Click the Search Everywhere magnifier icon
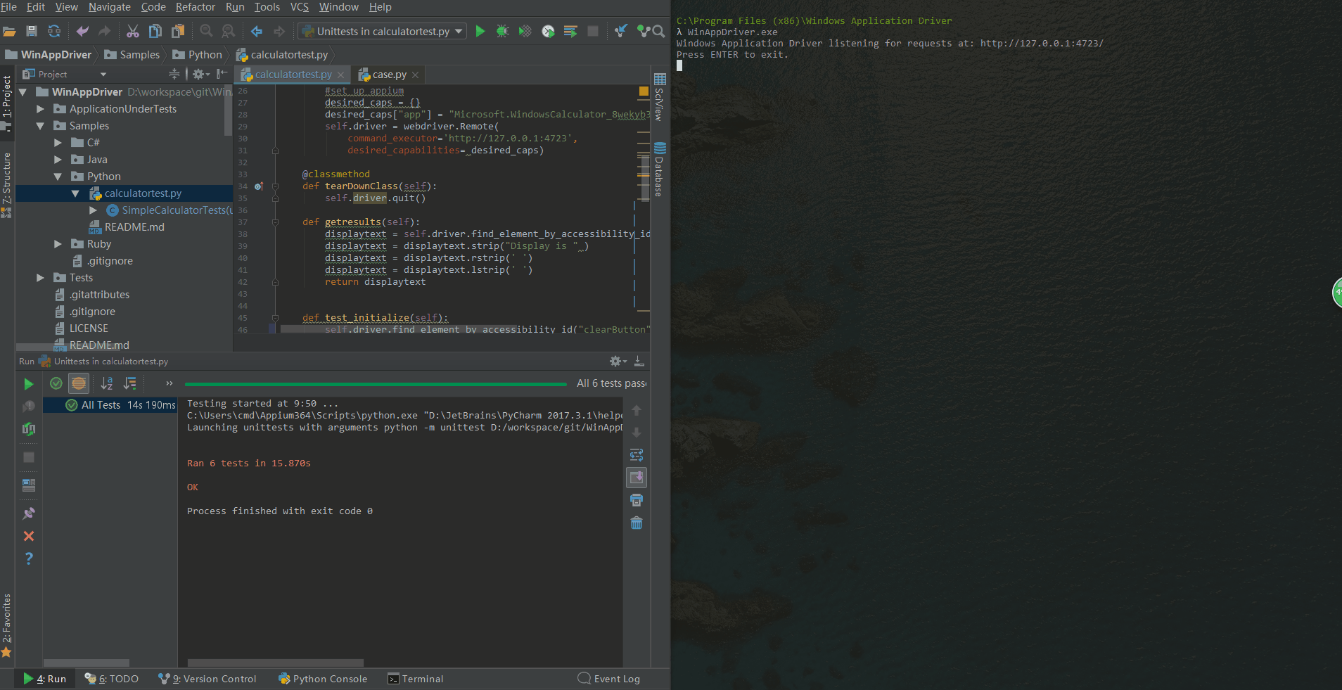Screen dimensions: 1342x690 [658, 31]
